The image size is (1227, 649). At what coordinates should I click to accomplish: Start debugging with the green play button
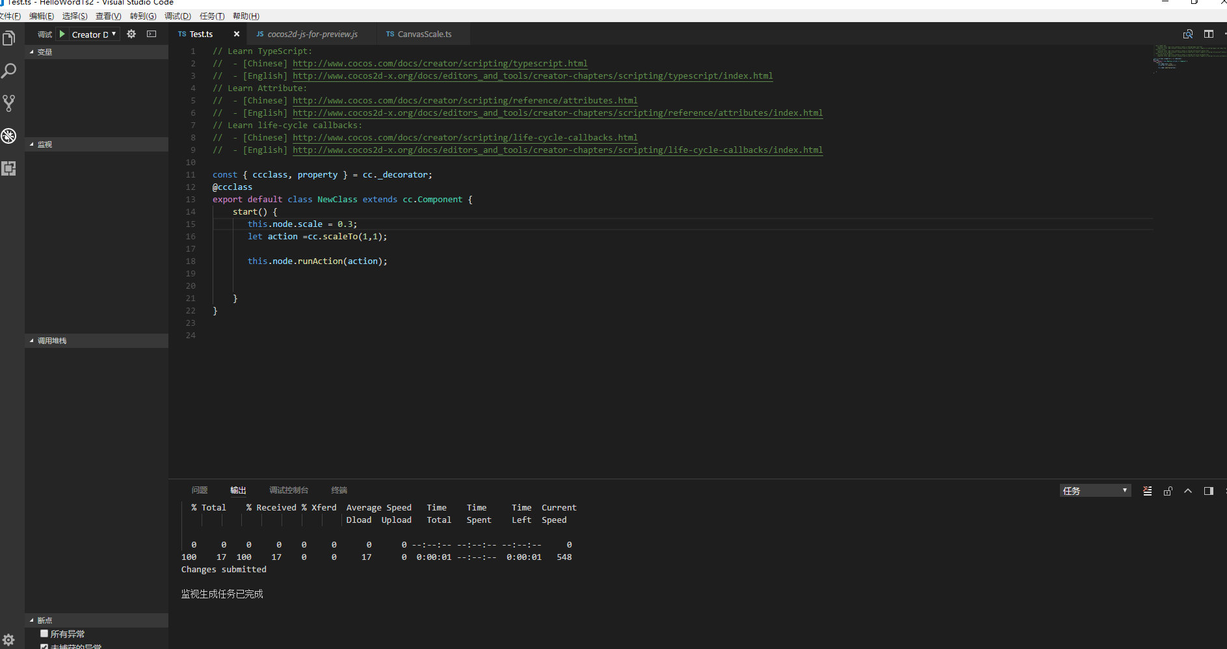pos(62,34)
